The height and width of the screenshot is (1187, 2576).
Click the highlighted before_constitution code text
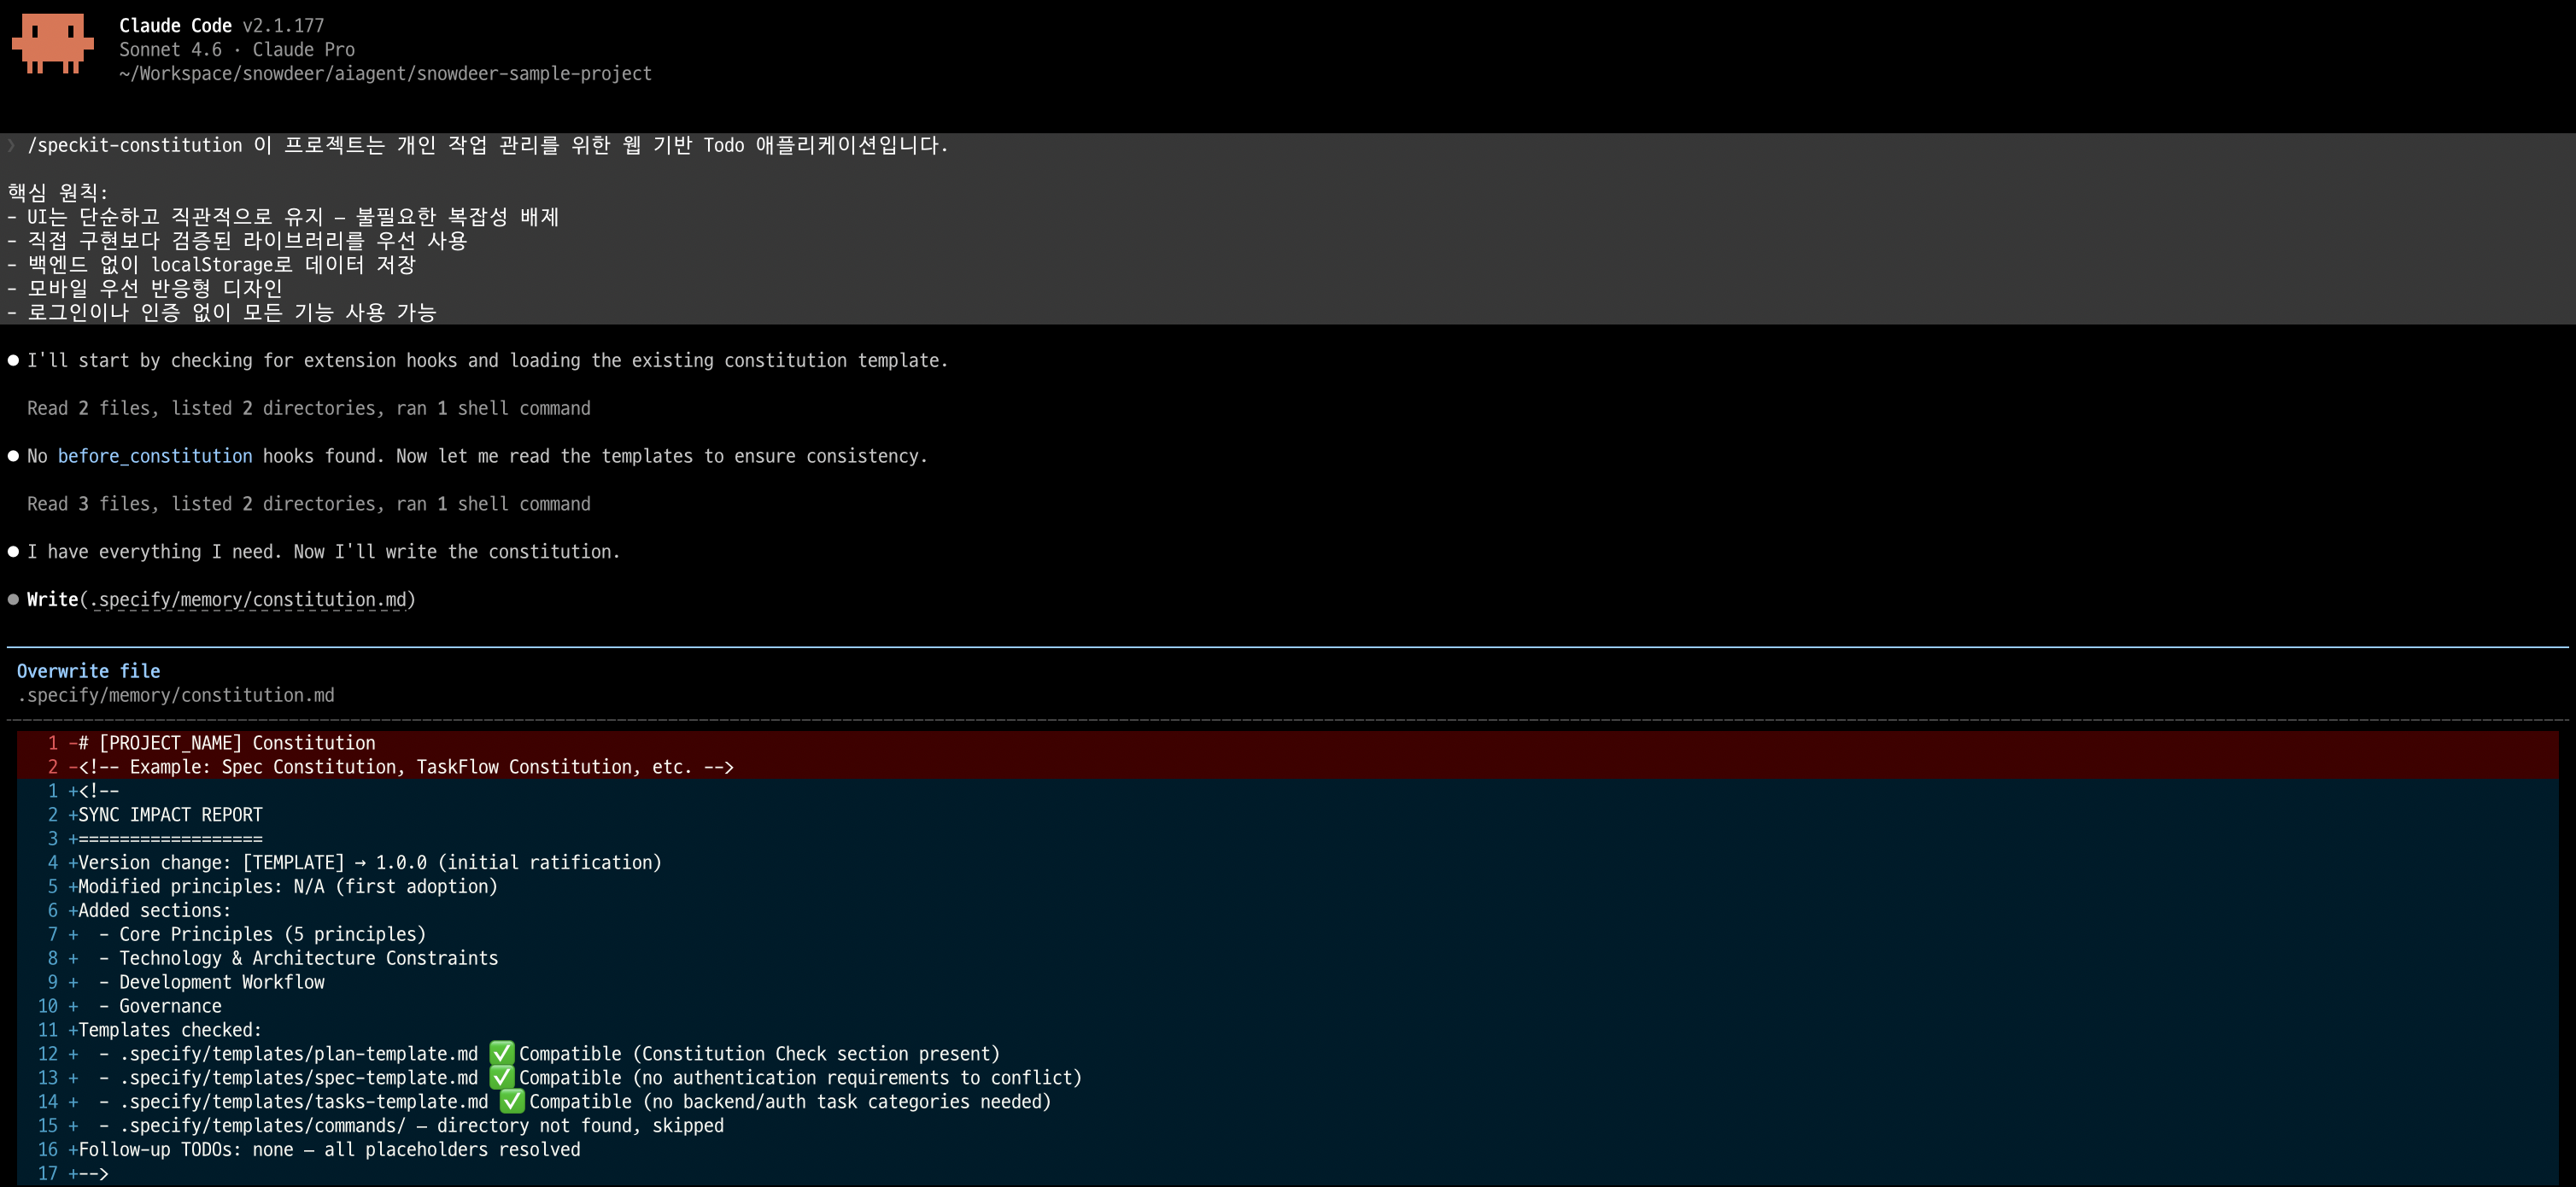[155, 456]
